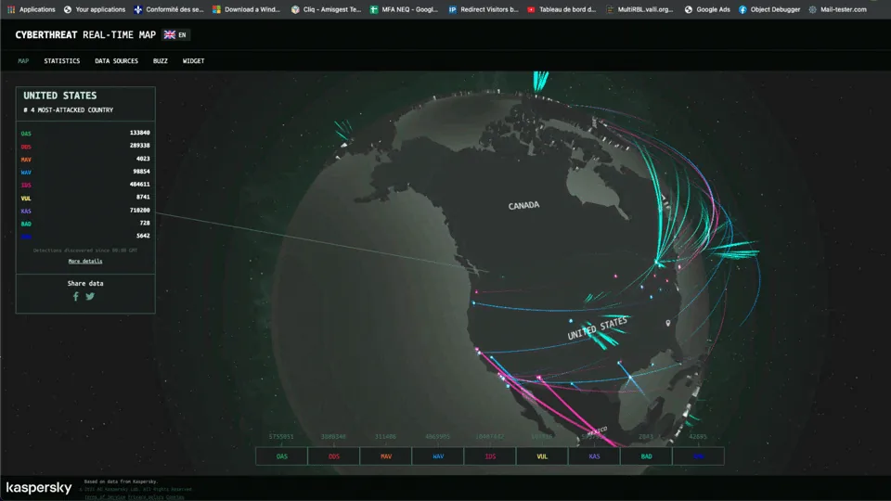Screen dimensions: 891x501
Task: Click the global count 311406 above MAV
Action: pos(385,436)
